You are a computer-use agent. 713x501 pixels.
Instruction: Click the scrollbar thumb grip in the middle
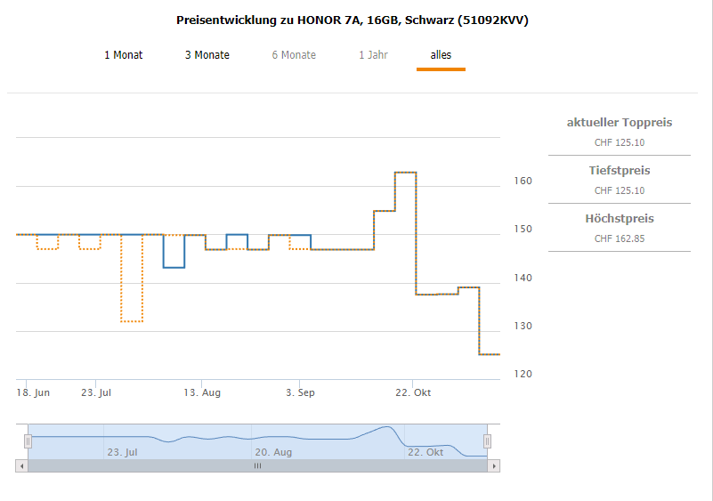[258, 465]
